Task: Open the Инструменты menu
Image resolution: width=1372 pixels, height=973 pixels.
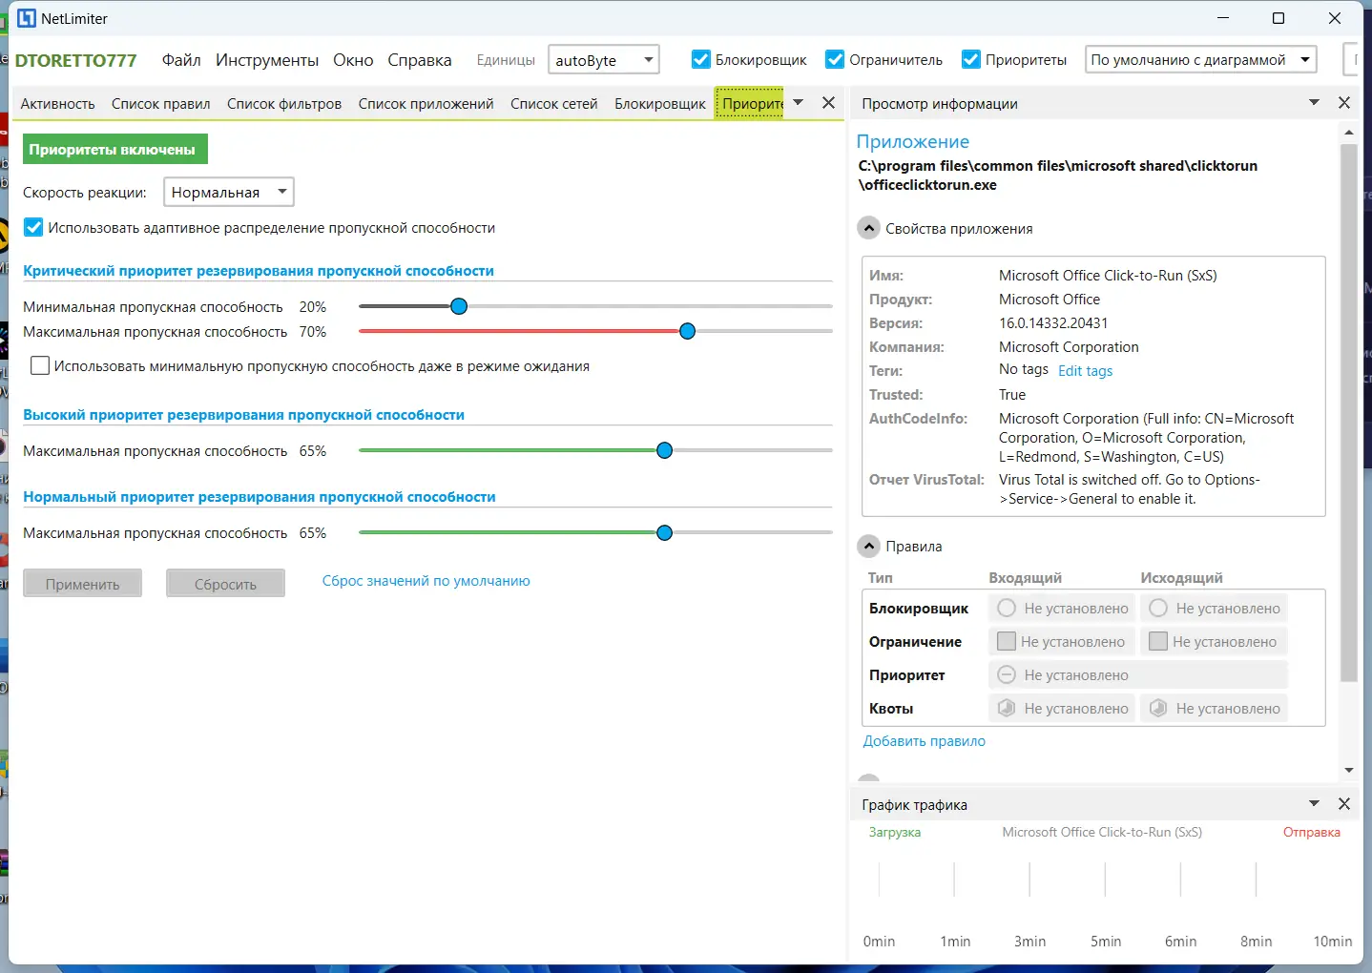Action: point(267,60)
